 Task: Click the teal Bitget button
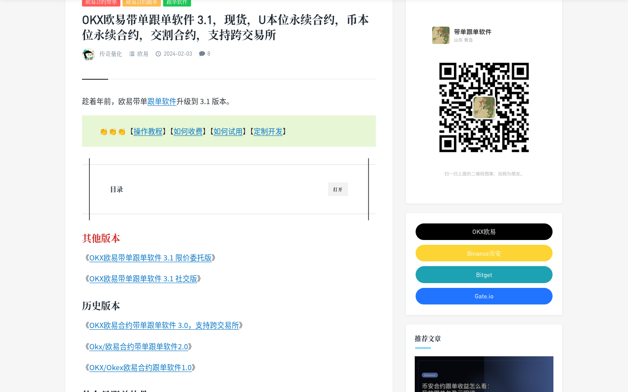(x=484, y=275)
